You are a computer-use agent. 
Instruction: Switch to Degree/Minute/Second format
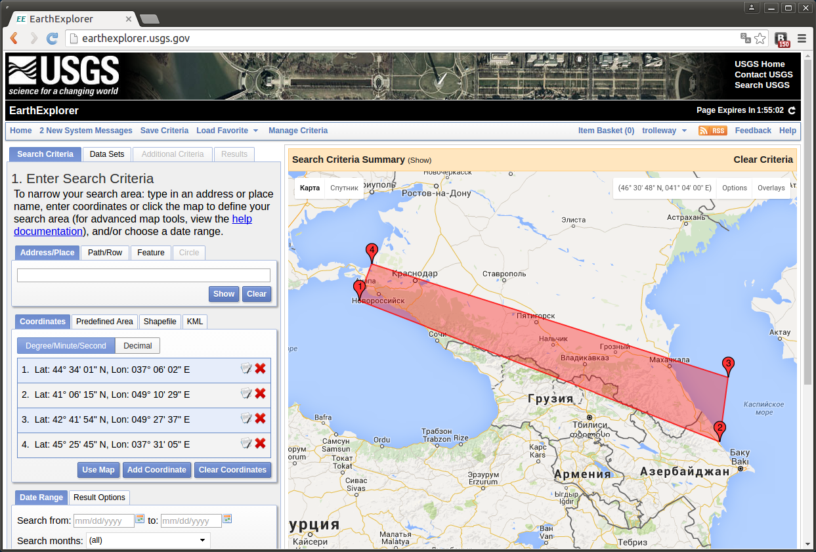[x=66, y=346]
